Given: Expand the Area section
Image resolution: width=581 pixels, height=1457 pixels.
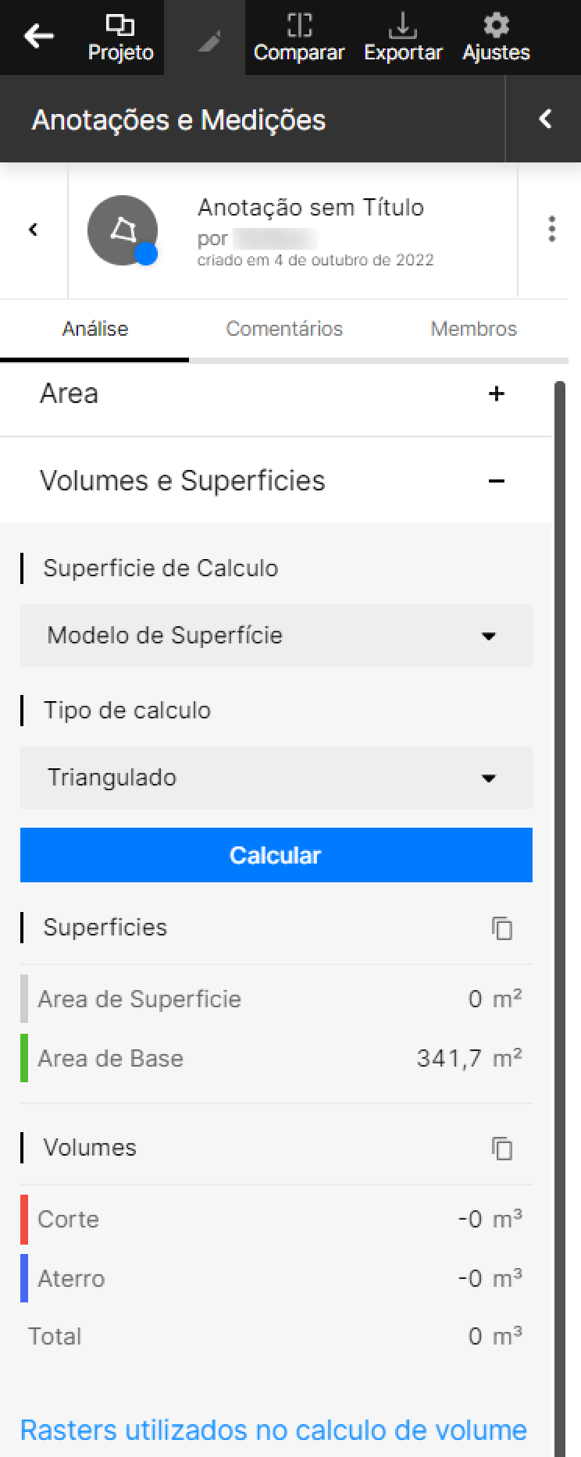Looking at the screenshot, I should pos(496,395).
